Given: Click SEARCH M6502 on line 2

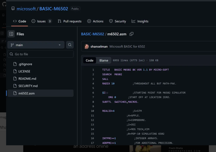Looking at the screenshot, I should [112, 74].
